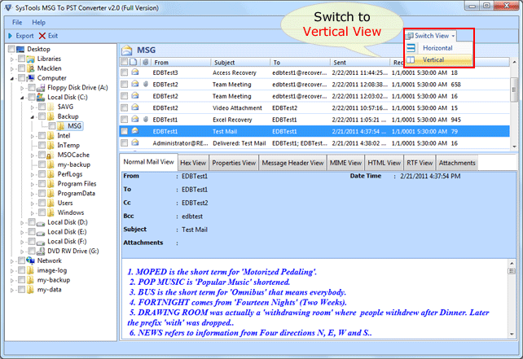Click the Network globe icon
523x359 pixels.
[31, 260]
